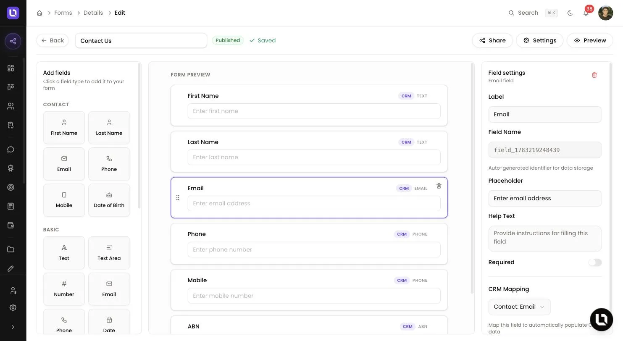Edit the Placeholder input in Field settings
623x341 pixels.
tap(545, 199)
